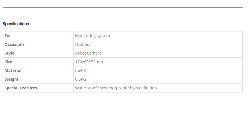Image resolution: width=252 pixels, height=113 pixels.
Task: Select the 'Size' row label
Action: 8,62
